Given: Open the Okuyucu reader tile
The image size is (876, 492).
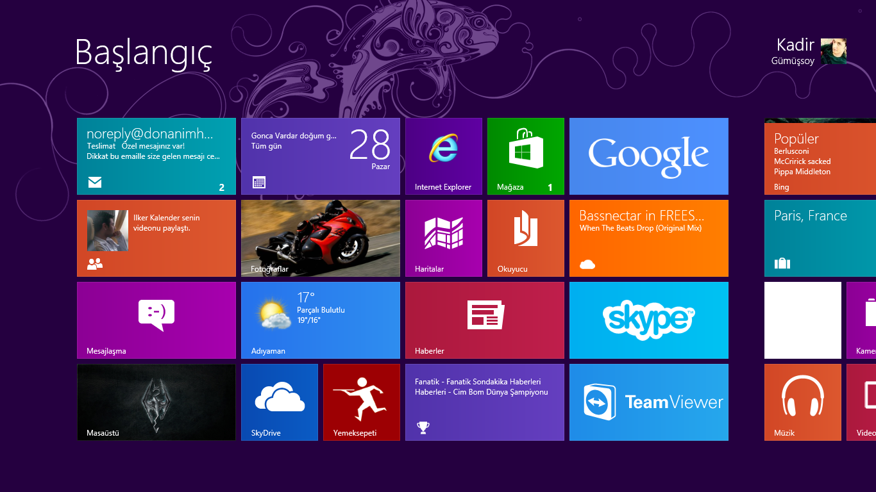Looking at the screenshot, I should click(526, 238).
